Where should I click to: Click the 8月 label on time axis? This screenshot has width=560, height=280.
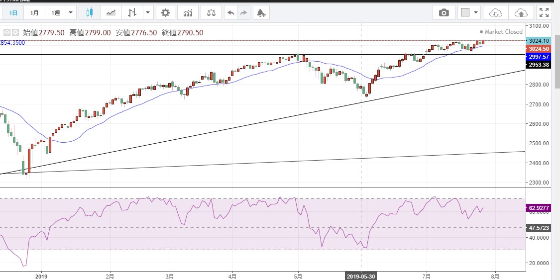coord(495,276)
